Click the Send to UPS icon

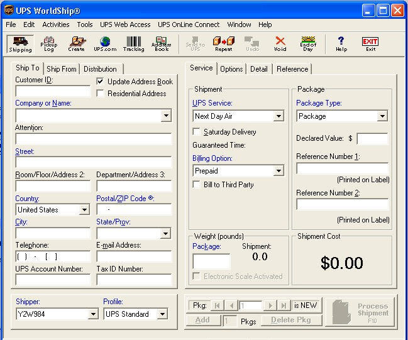195,44
